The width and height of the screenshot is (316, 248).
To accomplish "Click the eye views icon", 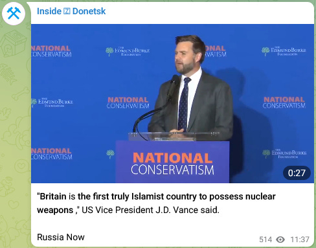I will 280,240.
